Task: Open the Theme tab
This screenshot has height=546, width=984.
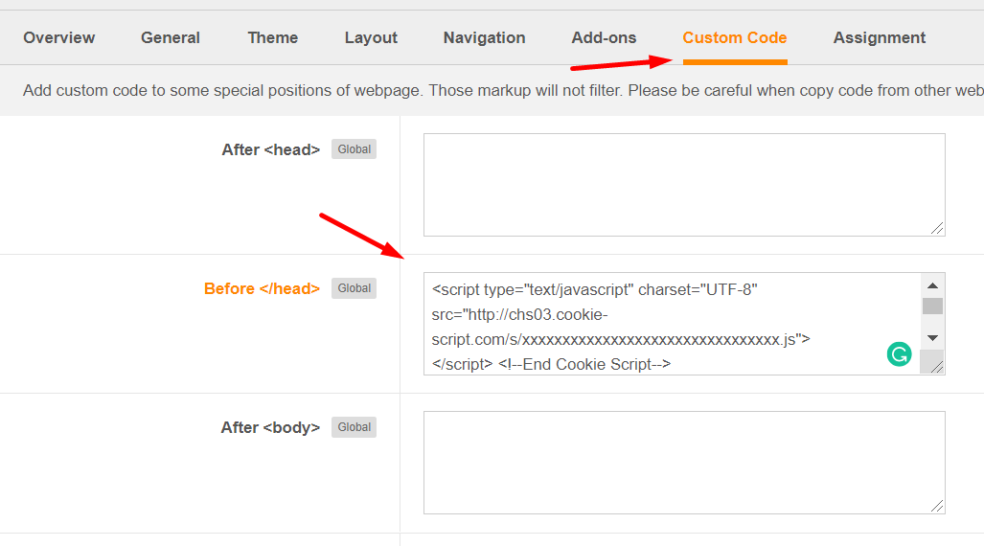Action: point(272,37)
